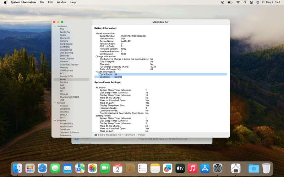Click the date and time in the menu bar

[271, 2]
